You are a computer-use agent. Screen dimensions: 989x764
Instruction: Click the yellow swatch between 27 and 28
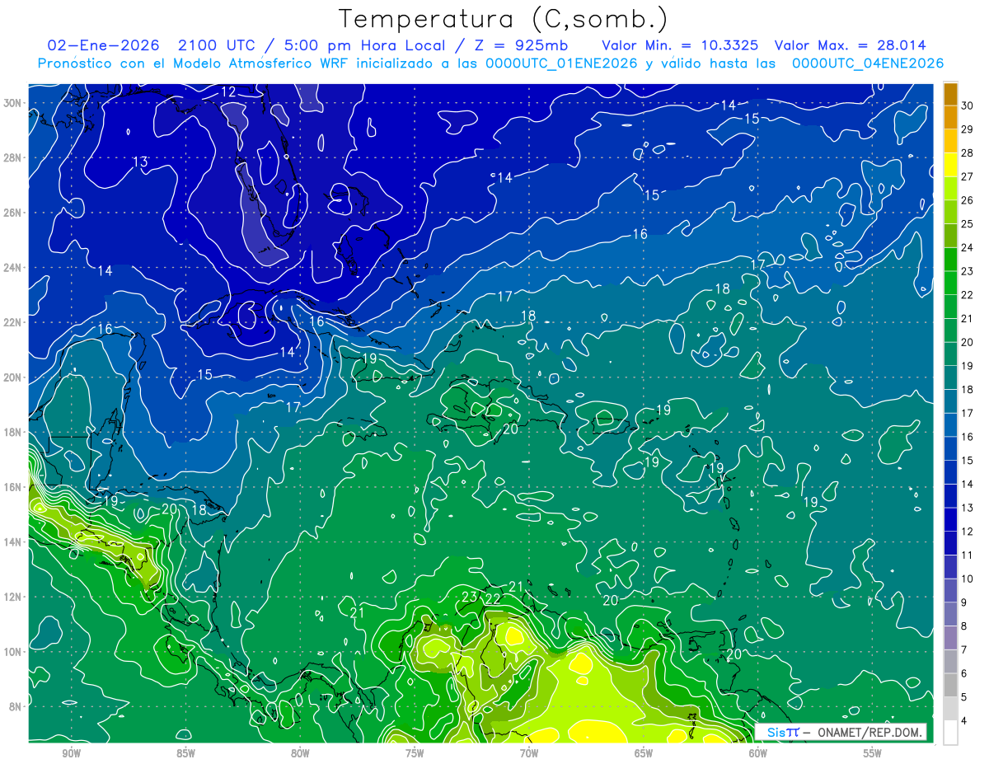click(x=950, y=165)
